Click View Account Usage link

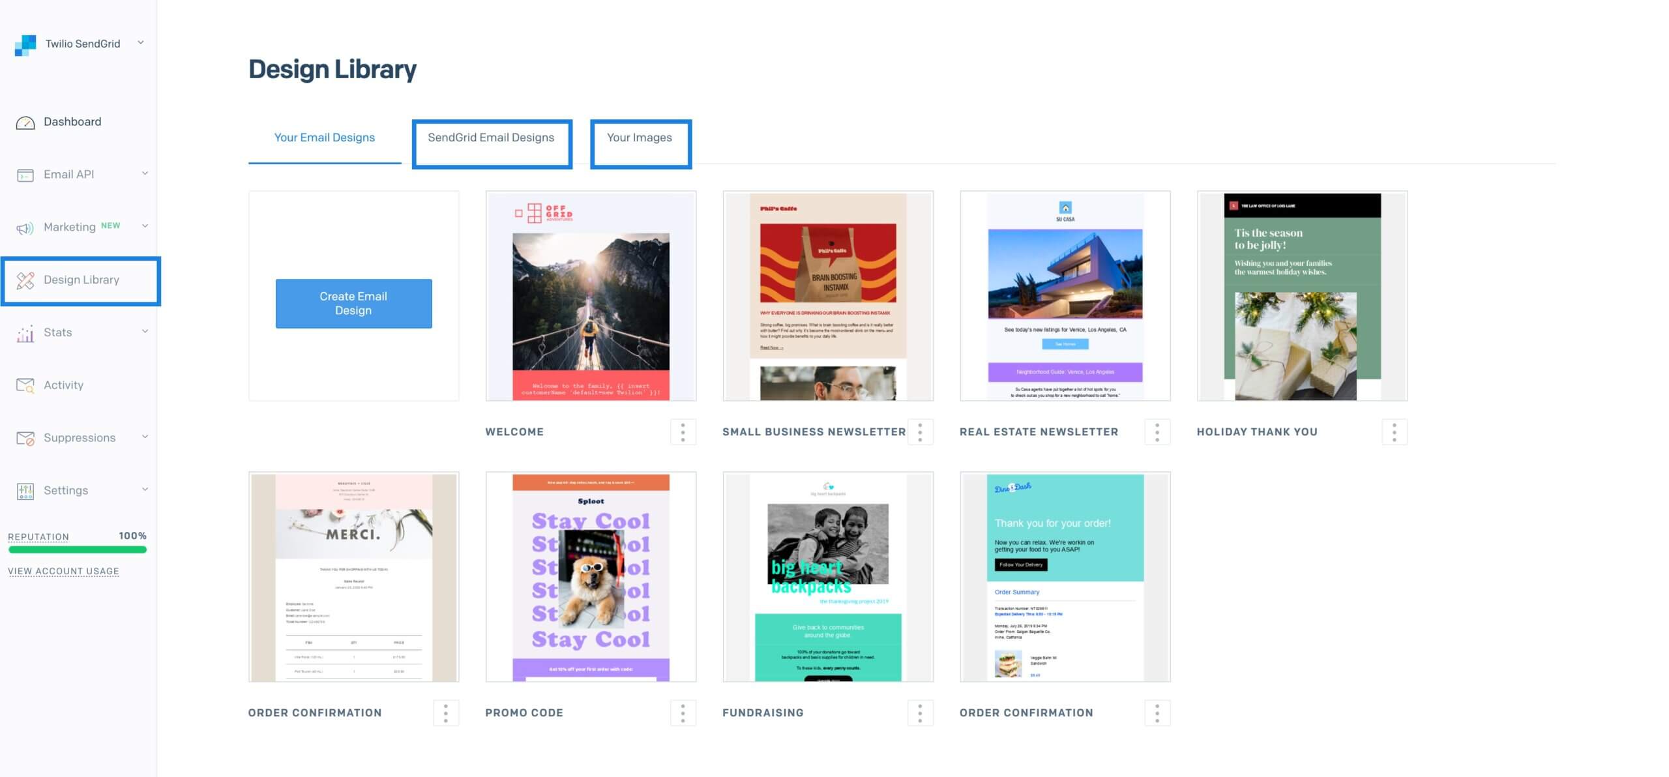(x=63, y=570)
